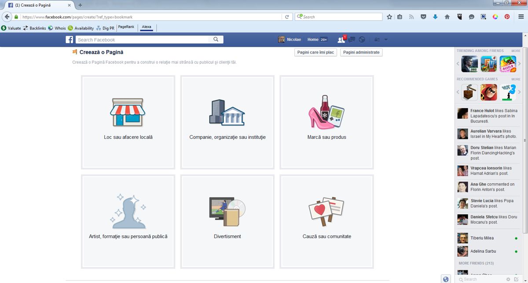Advance trending games carousel right arrow
The image size is (528, 283).
(519, 64)
